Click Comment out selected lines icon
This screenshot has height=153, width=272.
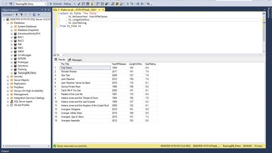point(127,4)
